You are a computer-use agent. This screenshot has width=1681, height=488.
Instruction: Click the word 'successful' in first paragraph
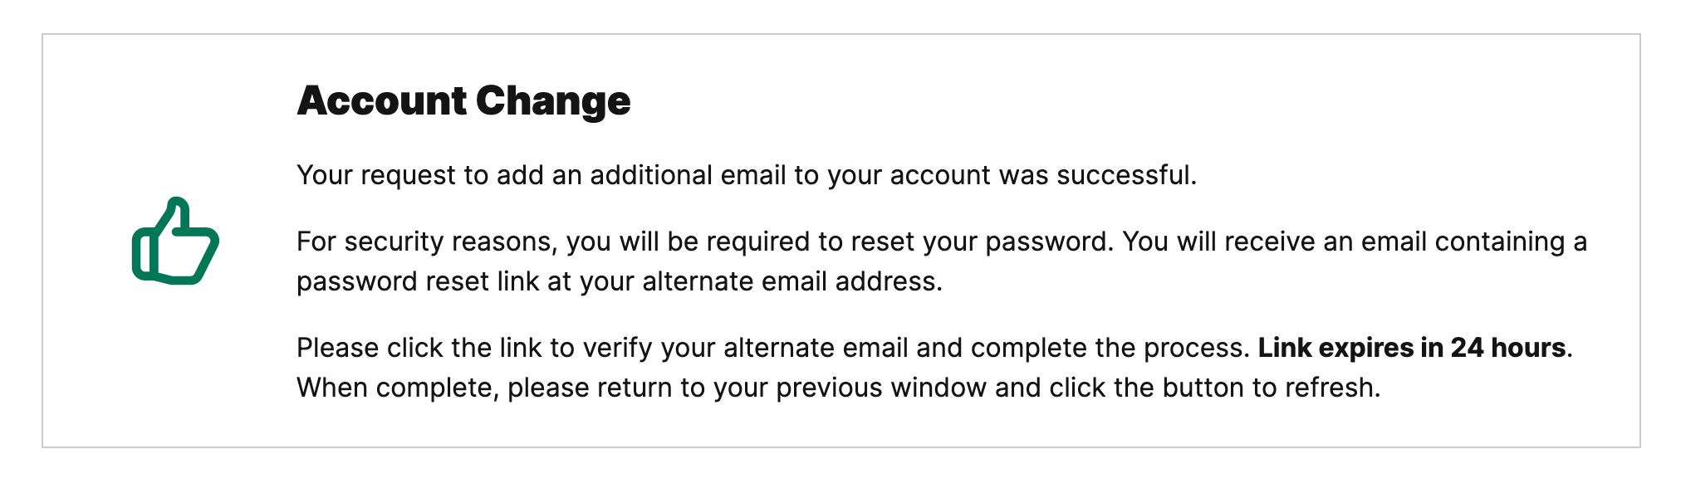point(1123,175)
